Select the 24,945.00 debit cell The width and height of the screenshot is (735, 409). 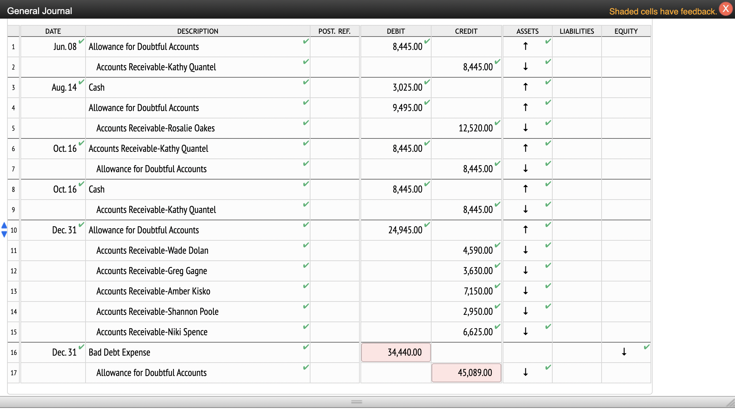point(396,230)
